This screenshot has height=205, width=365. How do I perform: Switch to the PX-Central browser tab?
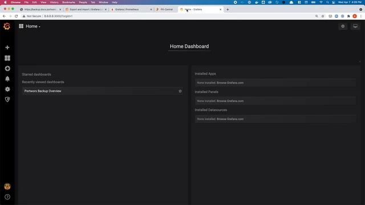pos(166,10)
